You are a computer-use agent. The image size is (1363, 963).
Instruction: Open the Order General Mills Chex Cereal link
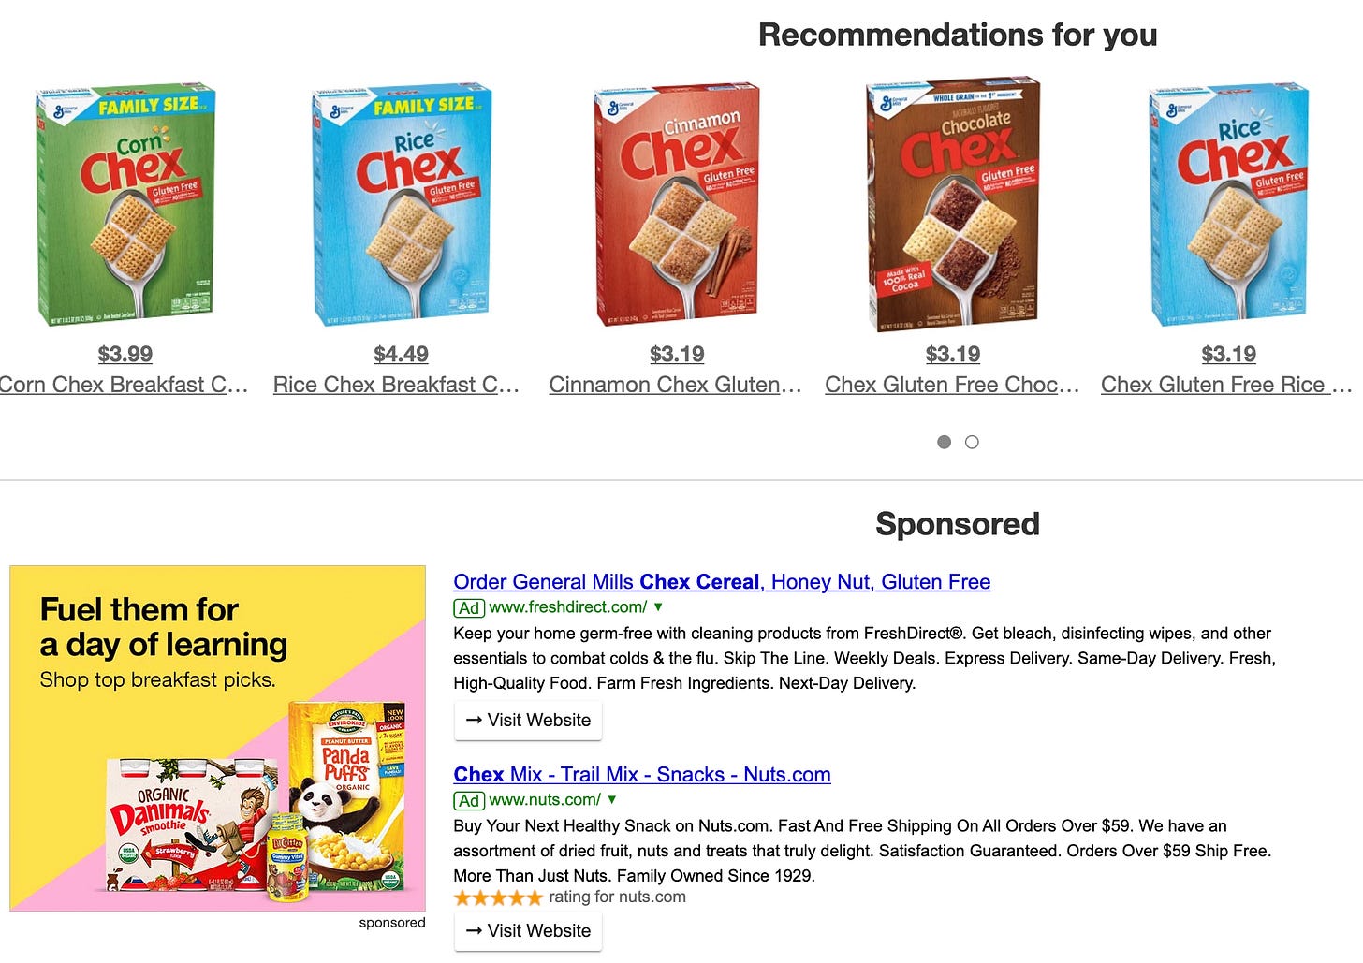(x=722, y=582)
